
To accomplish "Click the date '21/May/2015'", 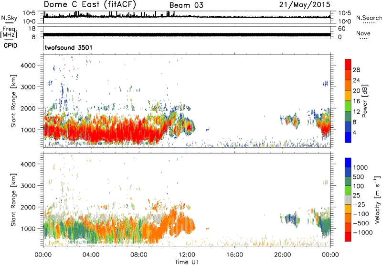I will coord(305,5).
